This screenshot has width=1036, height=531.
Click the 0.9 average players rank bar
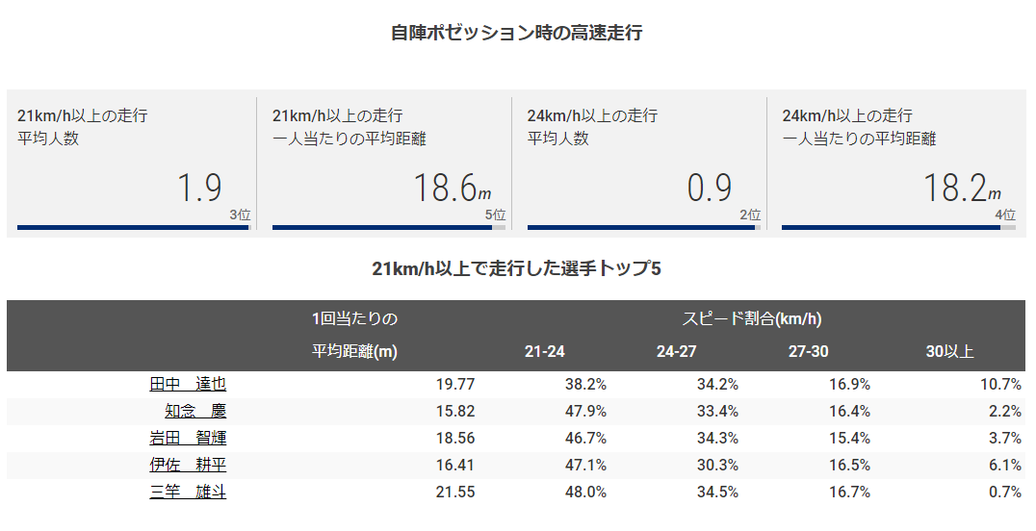point(643,228)
